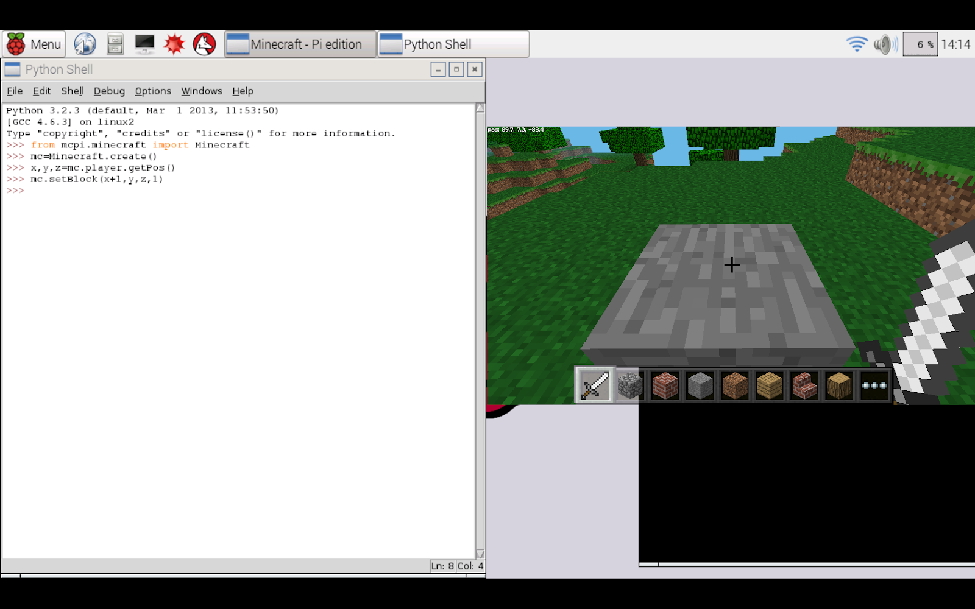Open the Edit menu in Python Shell
975x609 pixels.
pyautogui.click(x=41, y=91)
